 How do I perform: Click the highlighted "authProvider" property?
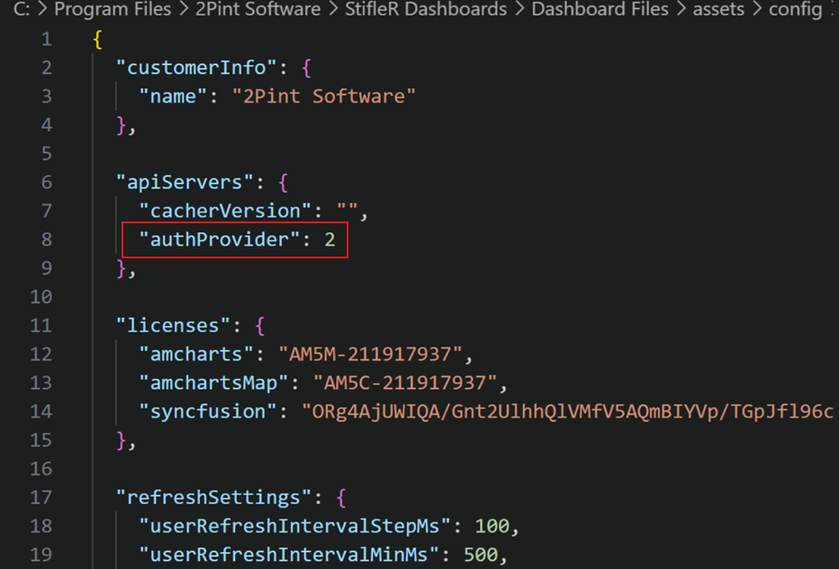(219, 239)
